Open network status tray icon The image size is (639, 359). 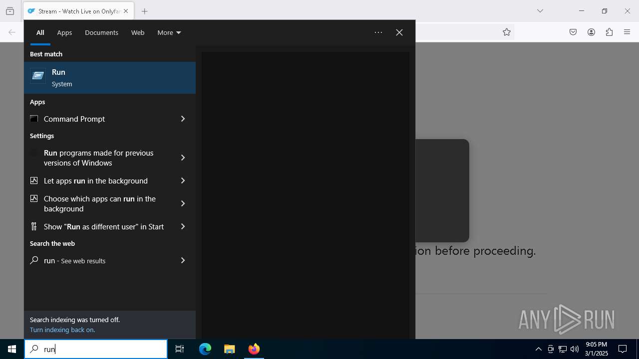[x=563, y=349]
